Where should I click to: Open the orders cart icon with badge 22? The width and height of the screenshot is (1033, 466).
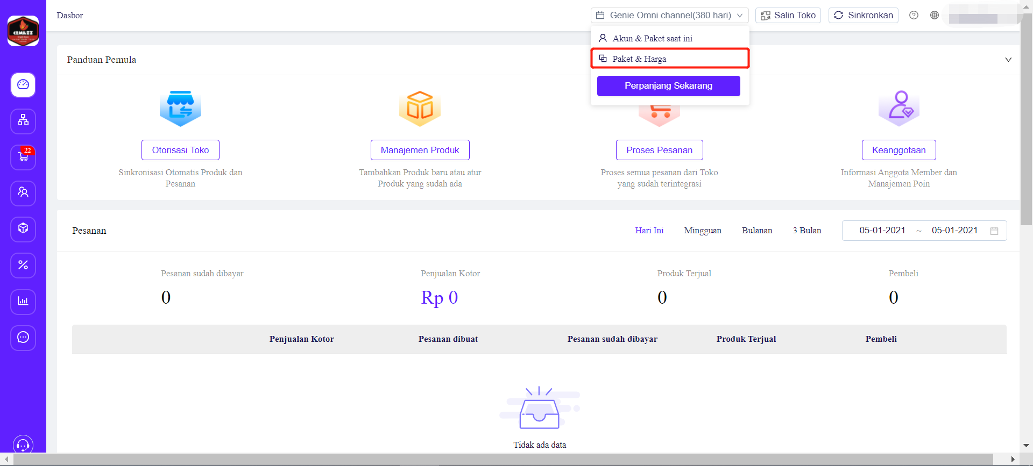click(x=23, y=157)
